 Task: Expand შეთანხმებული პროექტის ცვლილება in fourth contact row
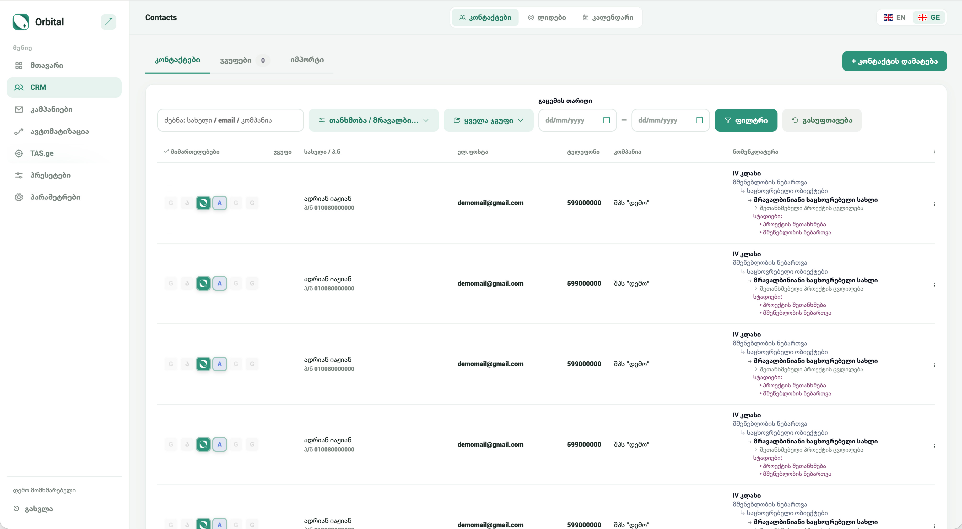point(808,450)
